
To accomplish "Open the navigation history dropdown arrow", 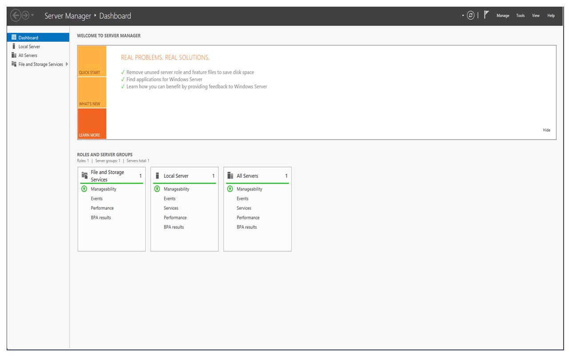I will click(x=32, y=16).
